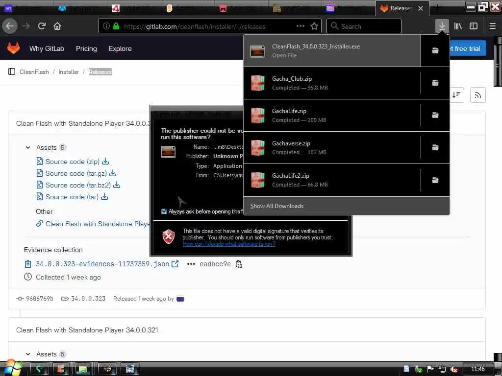Open commit 9606769b link
The width and height of the screenshot is (502, 376).
pos(39,298)
